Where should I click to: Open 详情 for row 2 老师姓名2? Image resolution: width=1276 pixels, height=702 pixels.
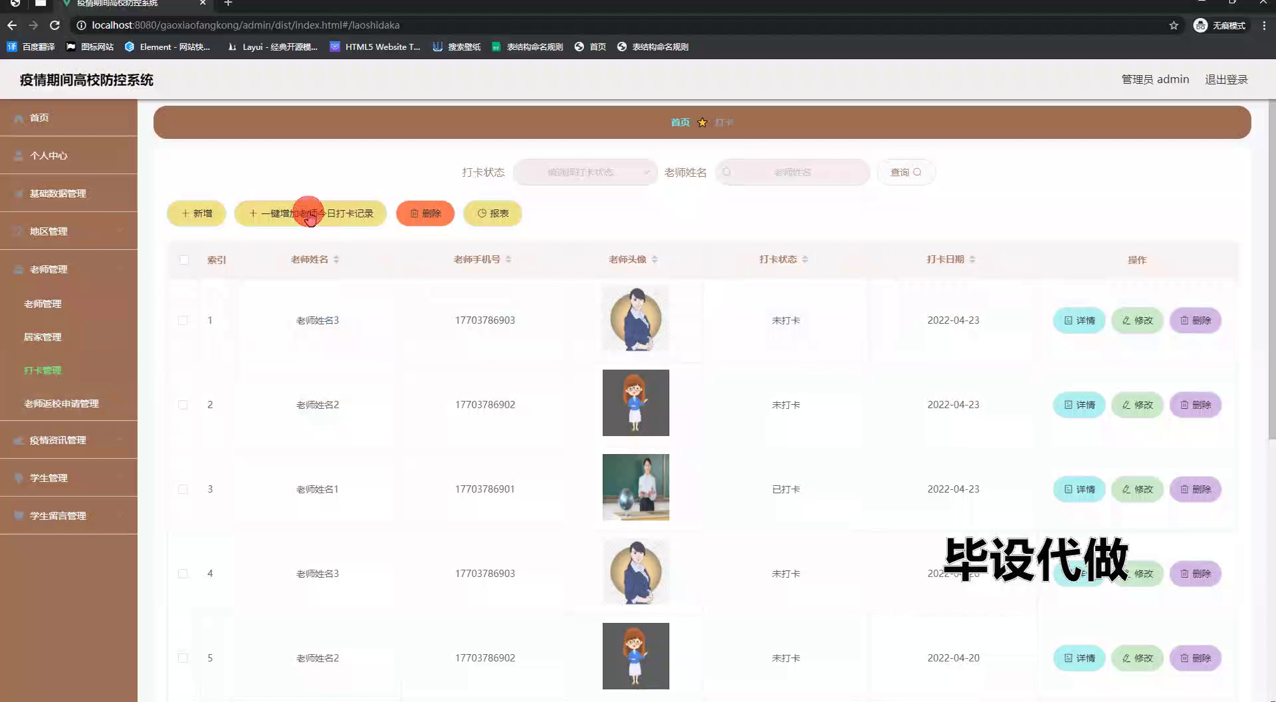1079,405
